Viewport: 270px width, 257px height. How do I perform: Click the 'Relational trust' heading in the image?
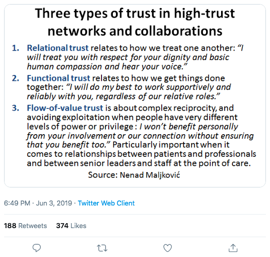(x=58, y=48)
